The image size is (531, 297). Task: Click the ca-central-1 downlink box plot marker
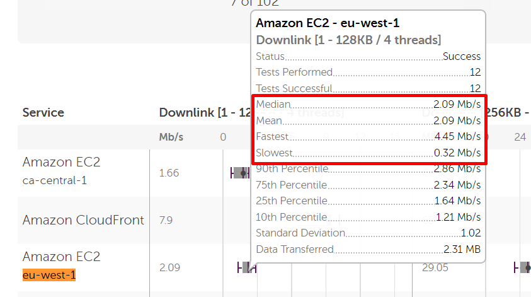pyautogui.click(x=242, y=173)
